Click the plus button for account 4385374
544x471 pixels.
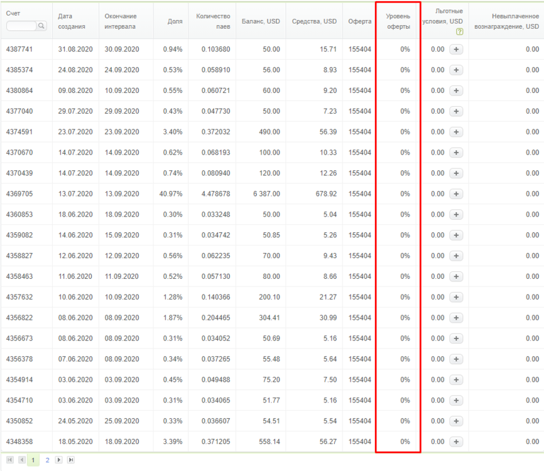pyautogui.click(x=456, y=70)
